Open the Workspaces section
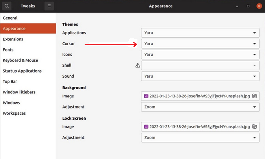Viewport: 265px width, 159px height. 28,113
